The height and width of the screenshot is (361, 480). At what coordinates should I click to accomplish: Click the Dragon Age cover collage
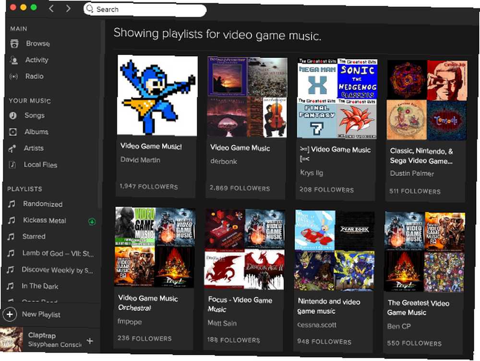click(x=245, y=249)
